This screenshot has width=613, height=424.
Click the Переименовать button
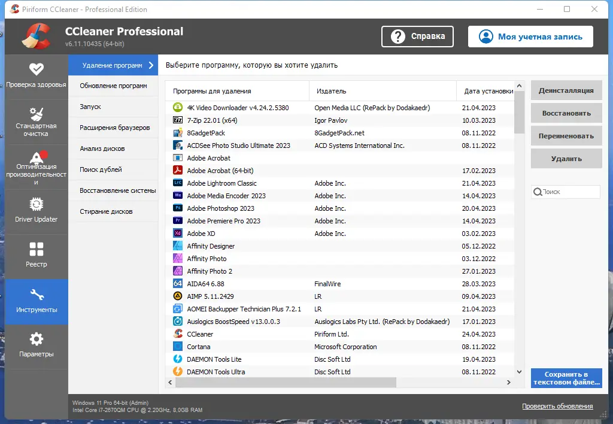pos(566,135)
